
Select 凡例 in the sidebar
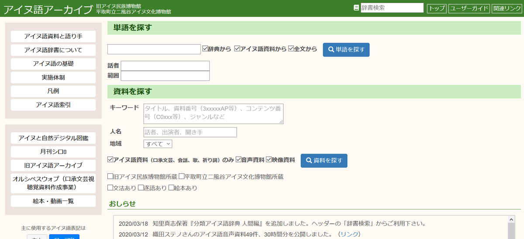[53, 91]
